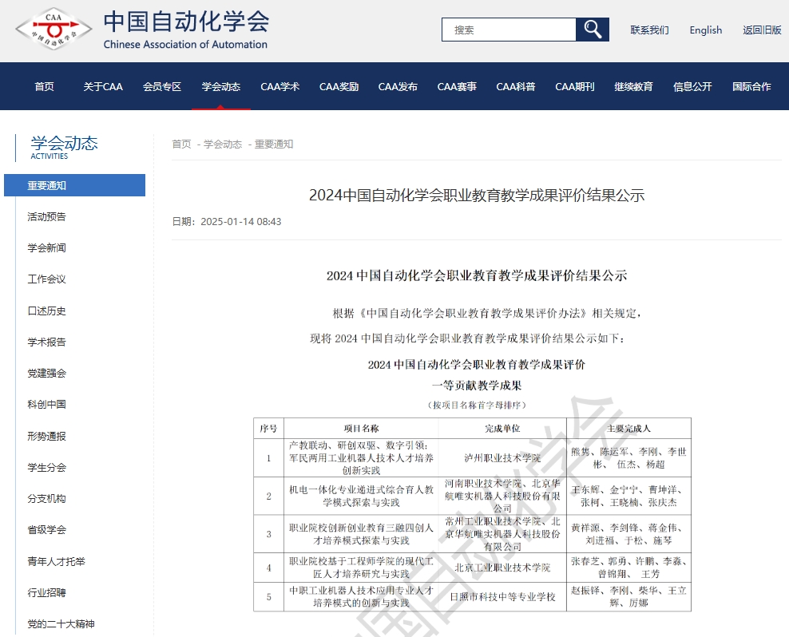
Task: Click the project cell starting 机电一体化专业递进式
Action: (x=361, y=497)
